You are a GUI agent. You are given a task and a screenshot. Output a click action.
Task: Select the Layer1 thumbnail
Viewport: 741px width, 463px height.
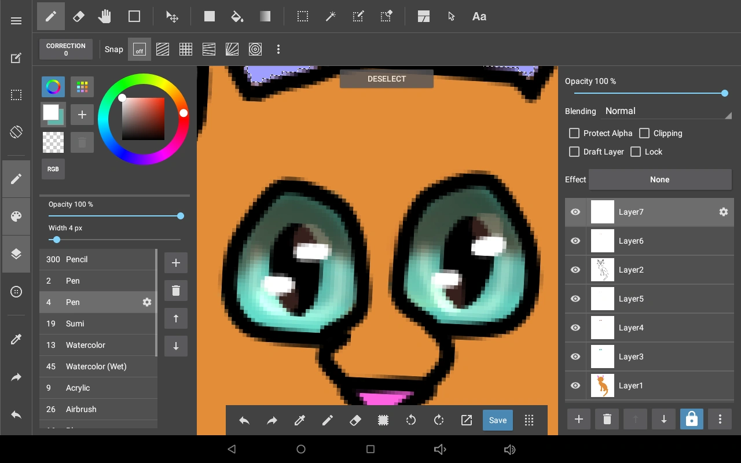[x=603, y=385]
